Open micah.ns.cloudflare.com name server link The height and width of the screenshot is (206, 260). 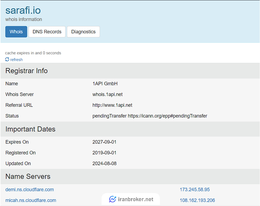pyautogui.click(x=31, y=200)
